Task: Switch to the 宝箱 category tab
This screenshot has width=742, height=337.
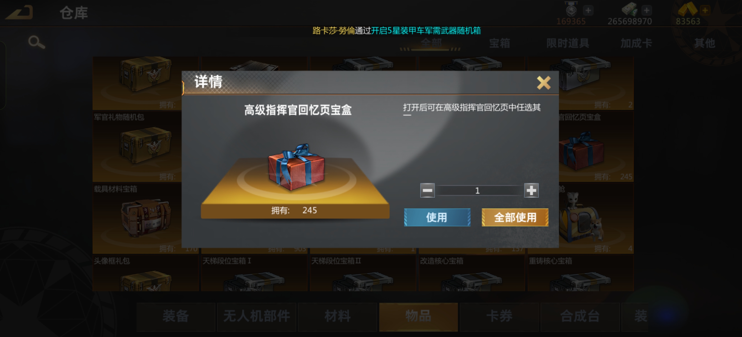Action: pyautogui.click(x=500, y=43)
